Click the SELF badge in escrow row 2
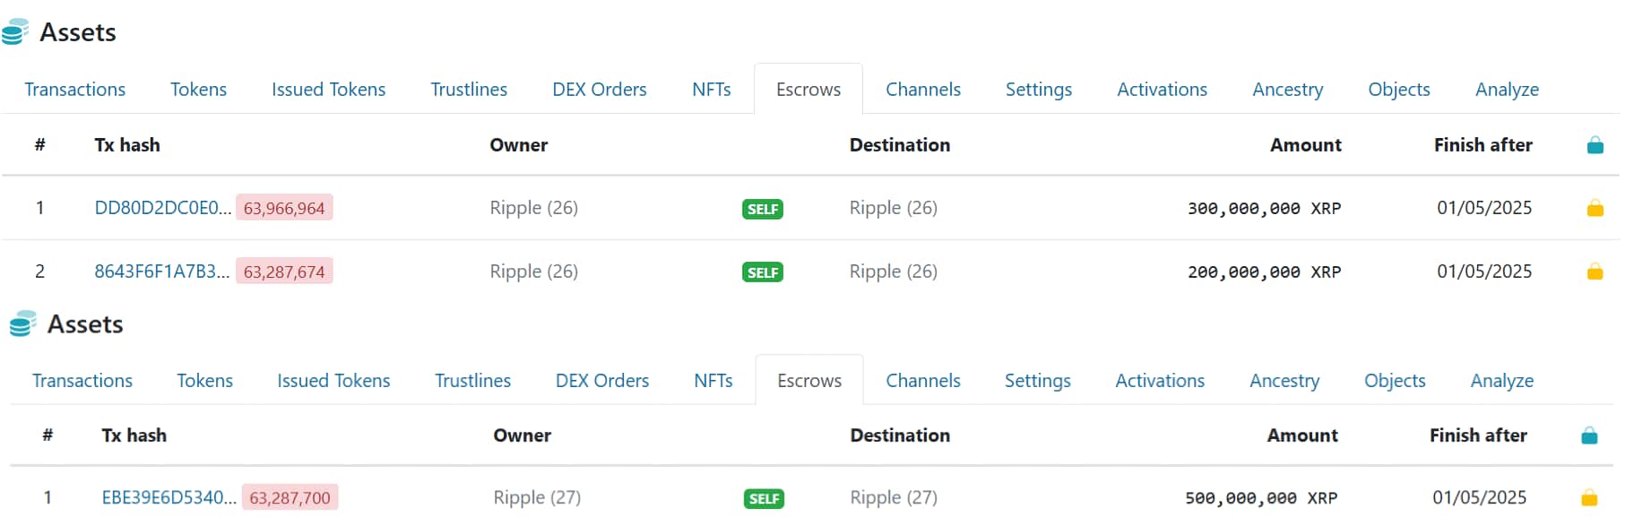1634x526 pixels. (x=763, y=272)
